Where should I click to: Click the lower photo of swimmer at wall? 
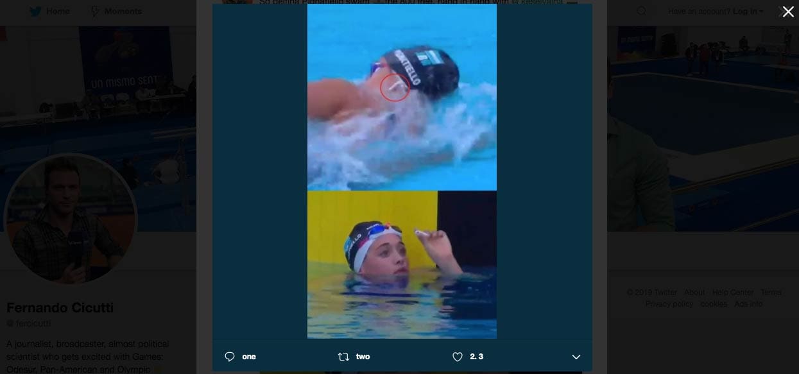point(402,264)
